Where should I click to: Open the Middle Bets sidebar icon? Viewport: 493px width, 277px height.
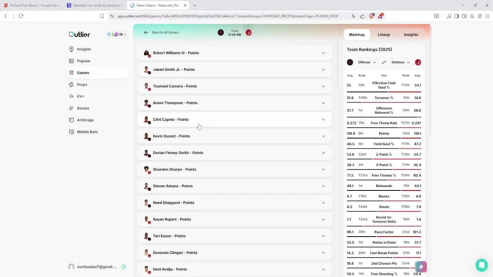[x=71, y=132]
